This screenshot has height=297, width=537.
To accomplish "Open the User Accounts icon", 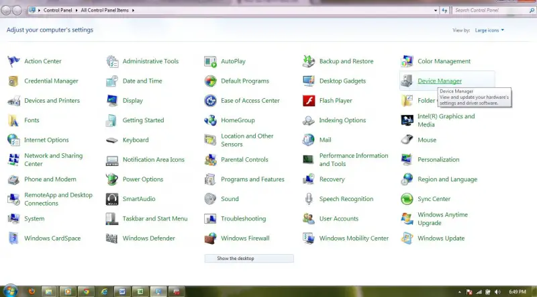I will [309, 219].
